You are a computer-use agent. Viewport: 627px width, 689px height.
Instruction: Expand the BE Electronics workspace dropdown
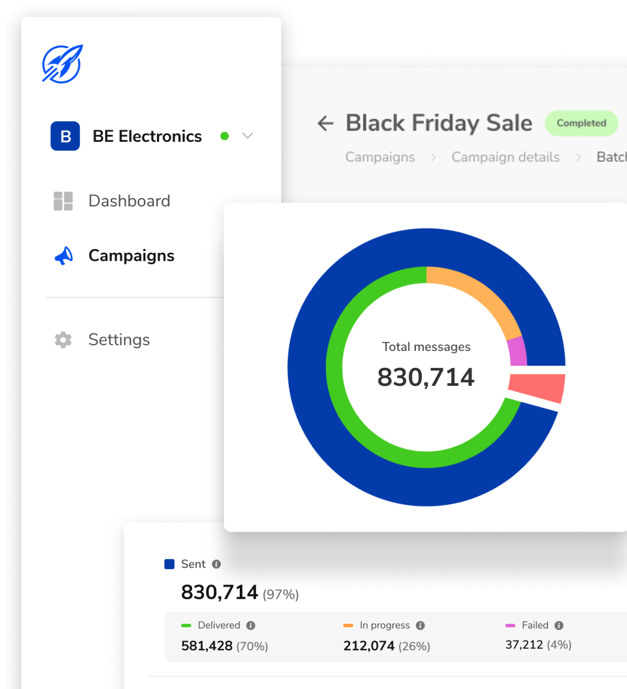point(247,136)
